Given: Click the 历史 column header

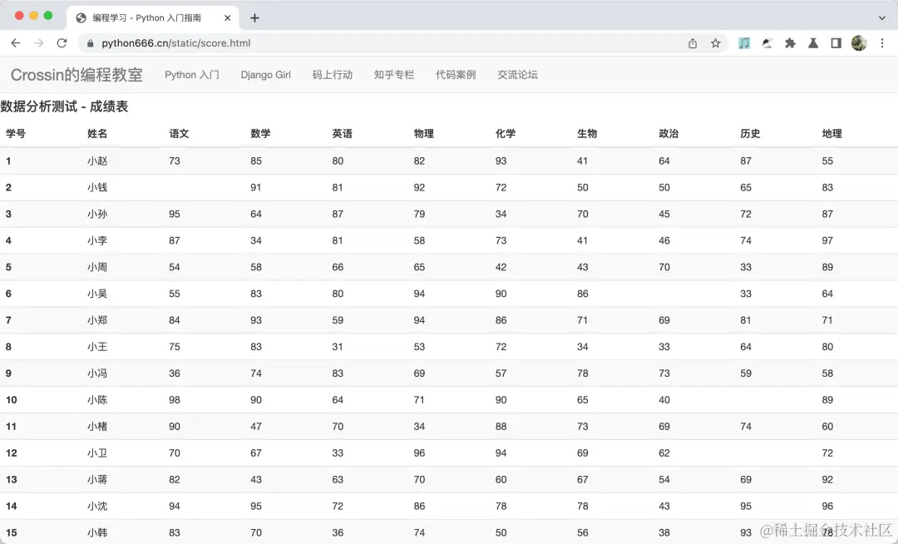Looking at the screenshot, I should click(750, 133).
